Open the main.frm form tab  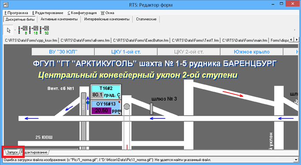(x=245, y=40)
